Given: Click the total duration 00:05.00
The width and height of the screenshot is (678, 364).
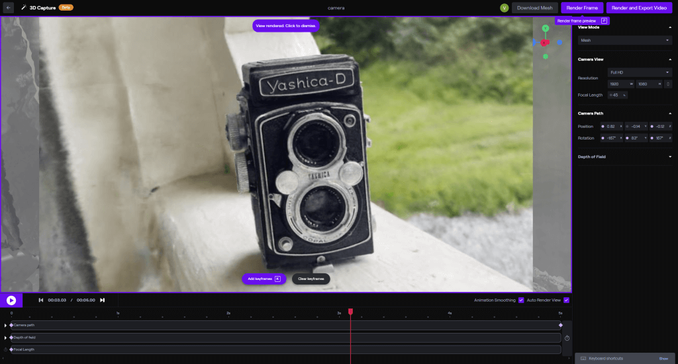Looking at the screenshot, I should (x=85, y=300).
